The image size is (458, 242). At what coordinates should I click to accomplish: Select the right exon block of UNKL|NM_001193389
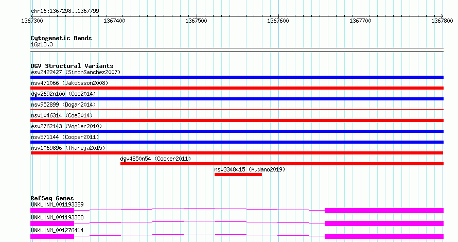384,211
